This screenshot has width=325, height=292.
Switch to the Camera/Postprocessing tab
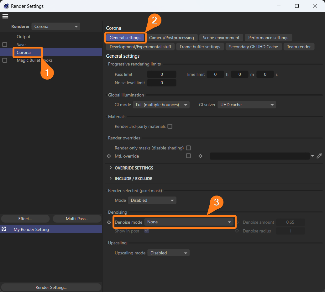pyautogui.click(x=172, y=38)
